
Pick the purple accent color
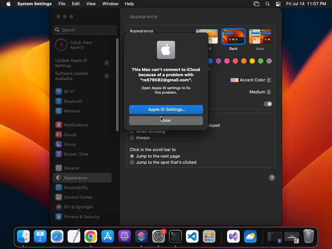tap(219, 61)
